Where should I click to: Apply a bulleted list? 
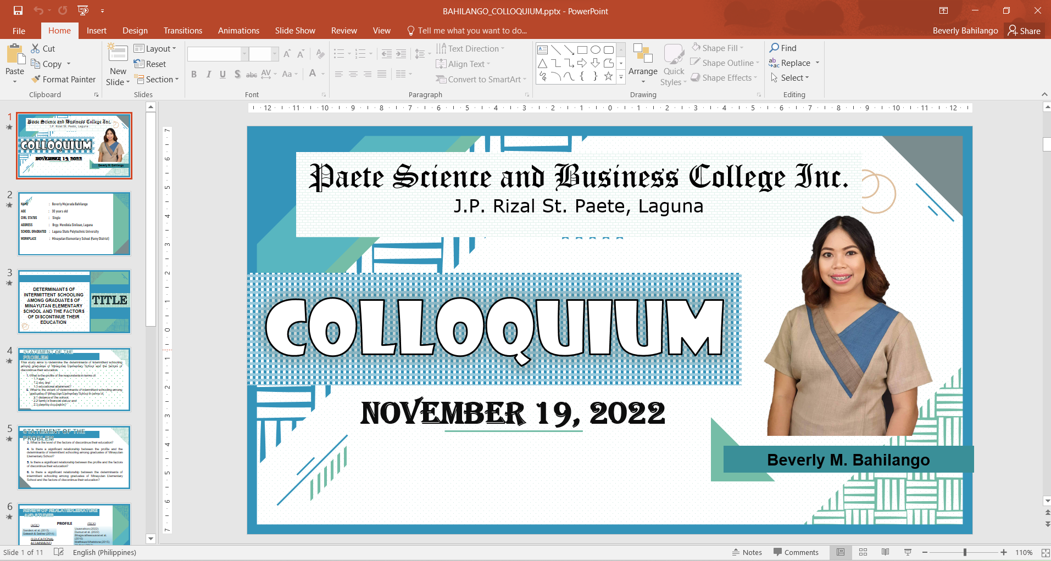tap(339, 54)
